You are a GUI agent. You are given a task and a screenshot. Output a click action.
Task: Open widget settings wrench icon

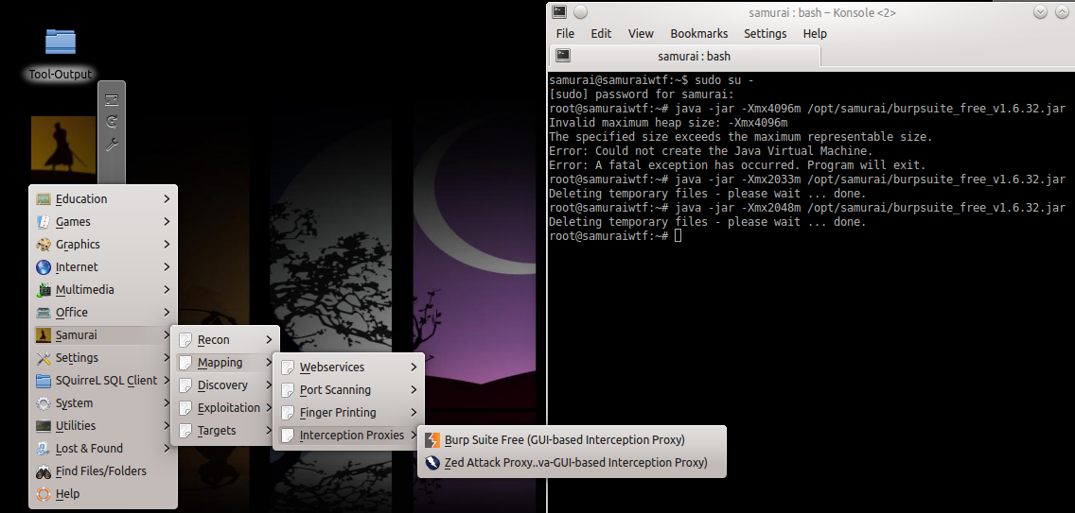tap(112, 145)
